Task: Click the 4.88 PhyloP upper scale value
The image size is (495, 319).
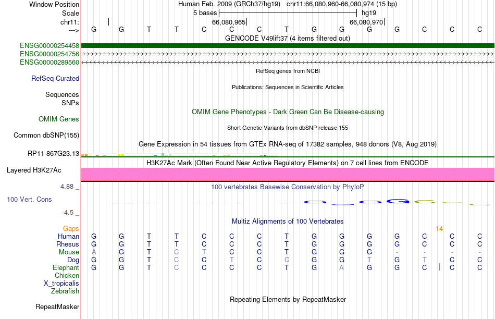Action: [67, 187]
